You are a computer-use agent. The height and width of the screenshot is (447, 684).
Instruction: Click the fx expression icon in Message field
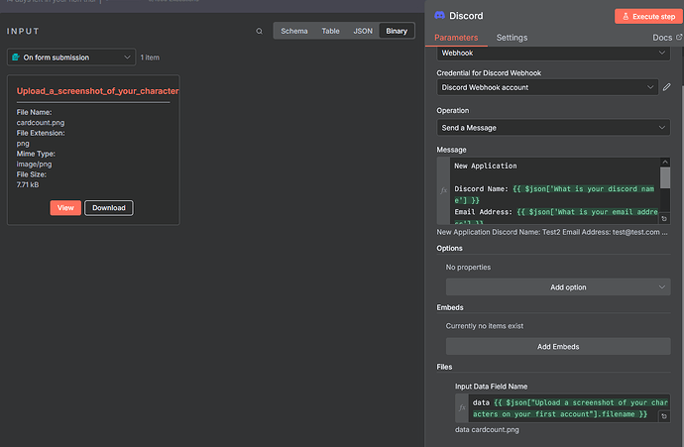[444, 190]
